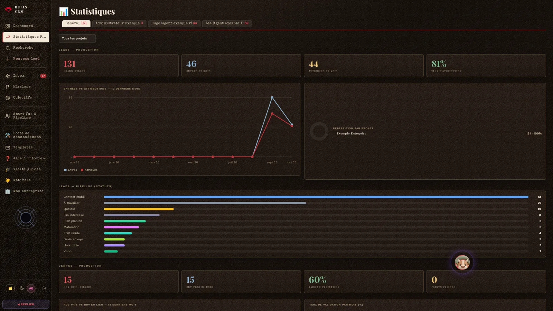Image resolution: width=553 pixels, height=311 pixels.
Task: Open Templates envelope icon
Action: (x=8, y=148)
